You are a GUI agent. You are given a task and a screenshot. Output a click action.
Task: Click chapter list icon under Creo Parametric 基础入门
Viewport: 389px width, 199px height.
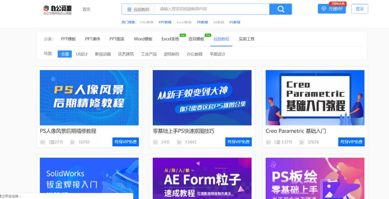(x=268, y=142)
